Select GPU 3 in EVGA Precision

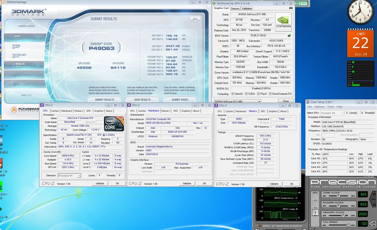tap(315, 212)
